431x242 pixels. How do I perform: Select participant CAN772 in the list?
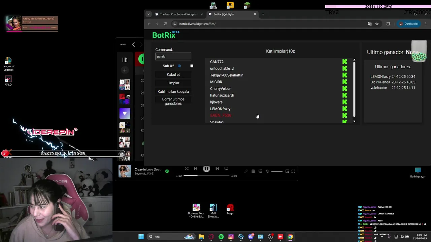(217, 62)
